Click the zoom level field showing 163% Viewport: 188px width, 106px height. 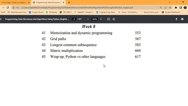point(94,19)
